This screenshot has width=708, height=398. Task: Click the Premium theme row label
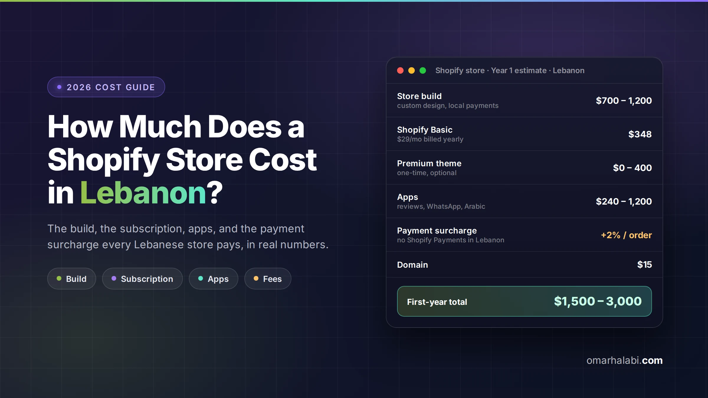[x=429, y=163]
